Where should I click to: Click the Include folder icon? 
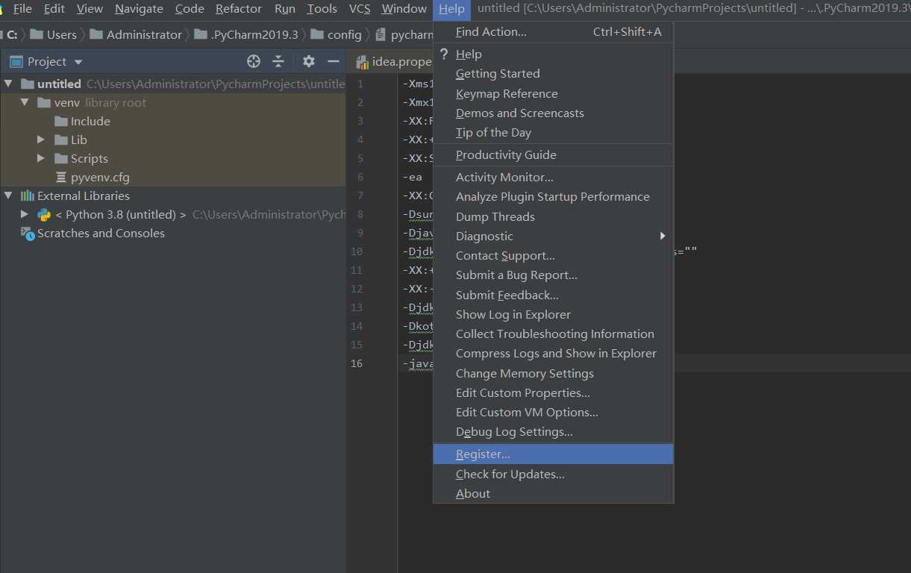click(61, 121)
